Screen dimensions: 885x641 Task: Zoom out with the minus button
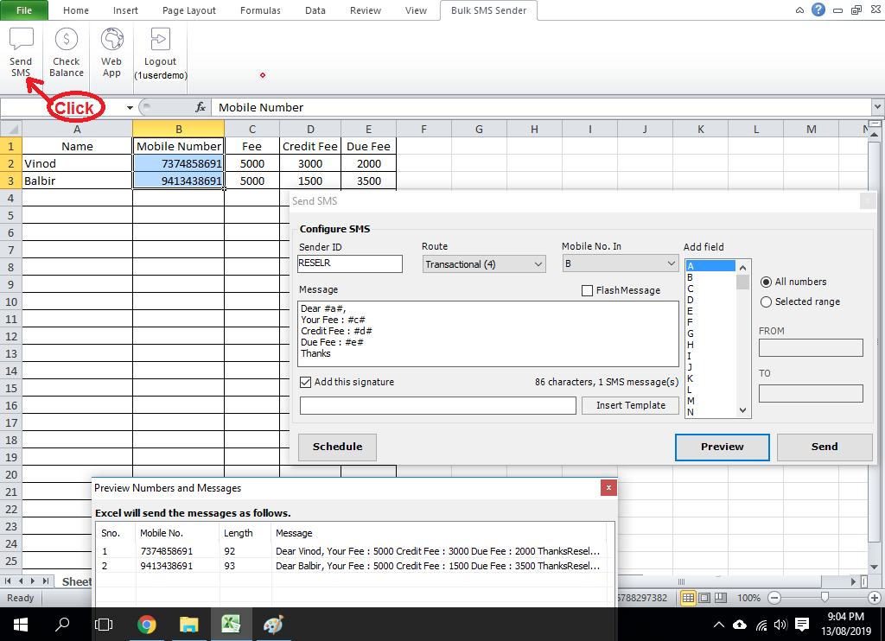(x=774, y=598)
